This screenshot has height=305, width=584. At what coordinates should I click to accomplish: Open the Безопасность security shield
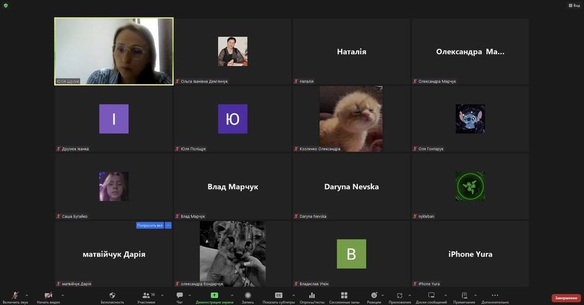click(112, 297)
